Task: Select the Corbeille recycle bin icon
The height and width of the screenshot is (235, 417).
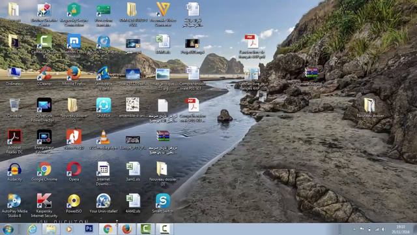Action: [14, 105]
